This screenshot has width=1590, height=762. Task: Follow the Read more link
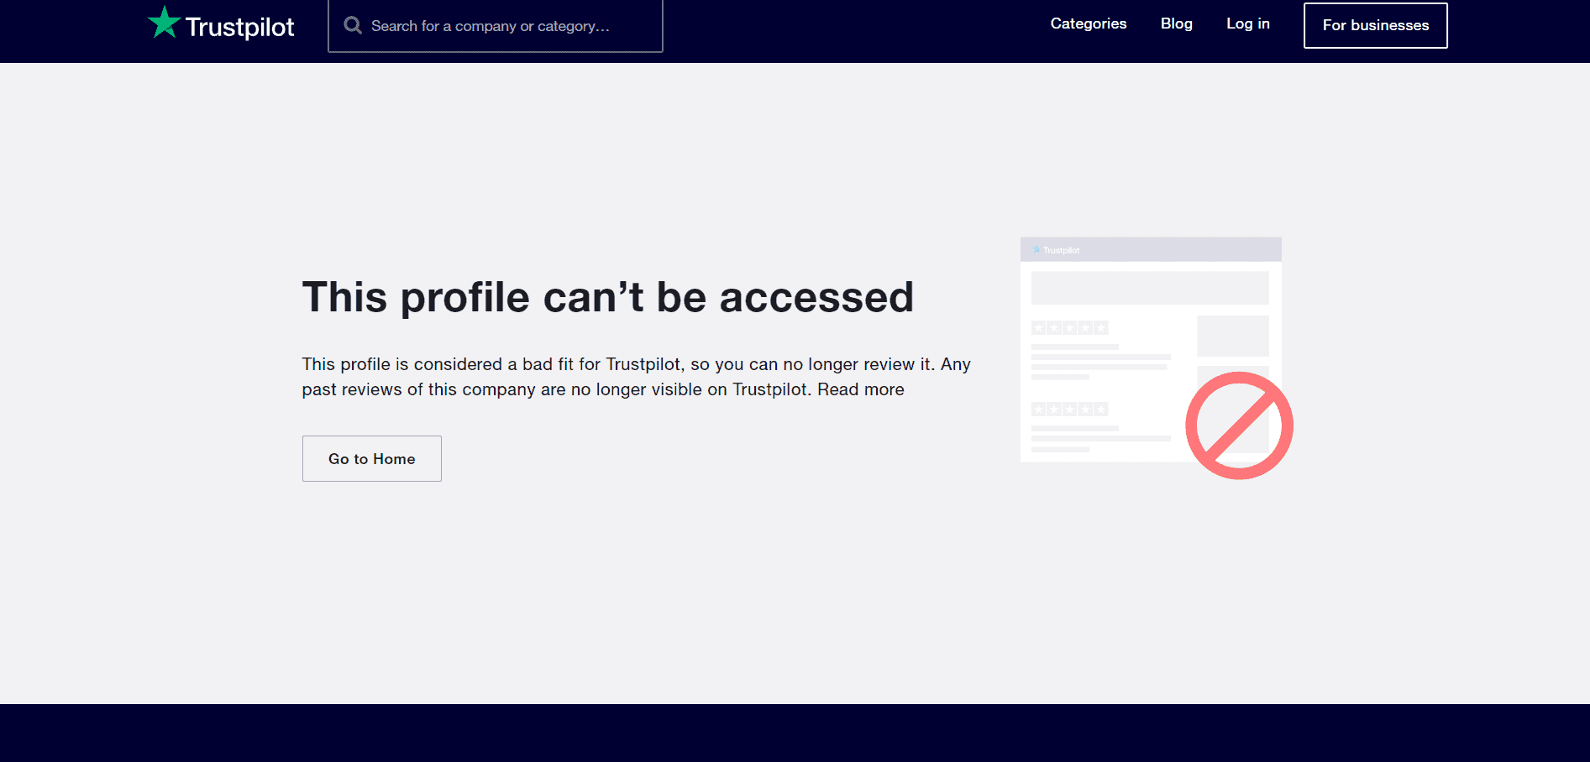coord(861,389)
